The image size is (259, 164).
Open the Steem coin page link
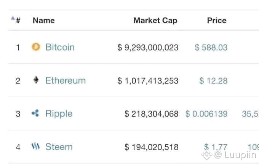pos(59,147)
